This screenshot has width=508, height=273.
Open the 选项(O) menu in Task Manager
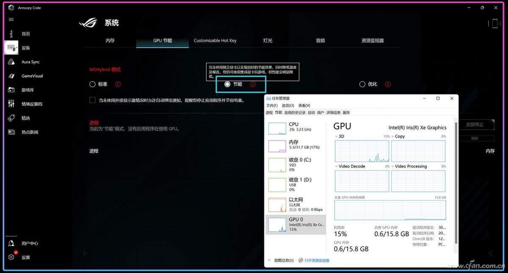pyautogui.click(x=287, y=105)
